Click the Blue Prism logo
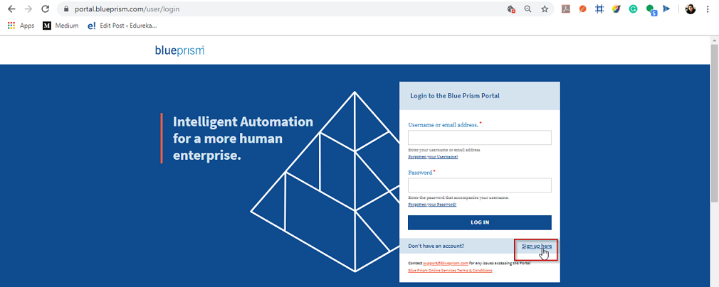This screenshot has height=287, width=719. [179, 50]
